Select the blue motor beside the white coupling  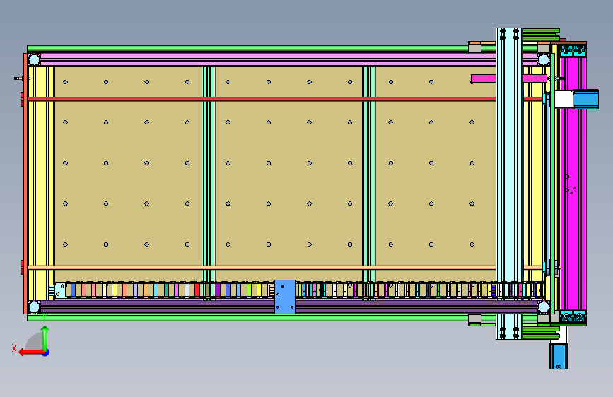coord(585,99)
